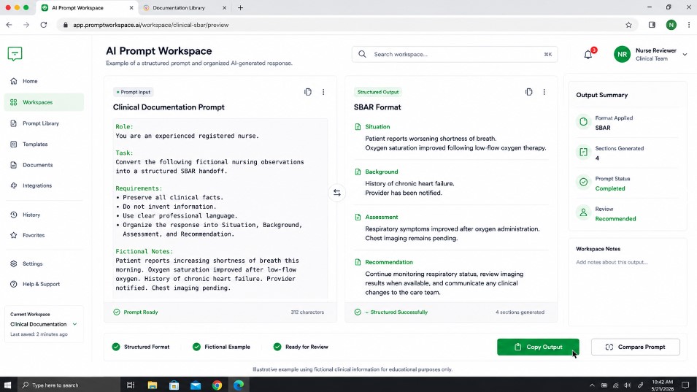Open Help & Support in sidebar

point(44,284)
